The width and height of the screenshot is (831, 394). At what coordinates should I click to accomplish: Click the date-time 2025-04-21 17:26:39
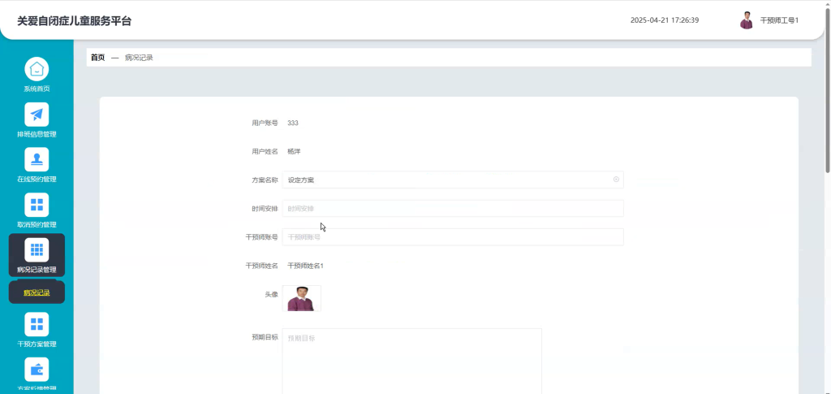tap(665, 20)
